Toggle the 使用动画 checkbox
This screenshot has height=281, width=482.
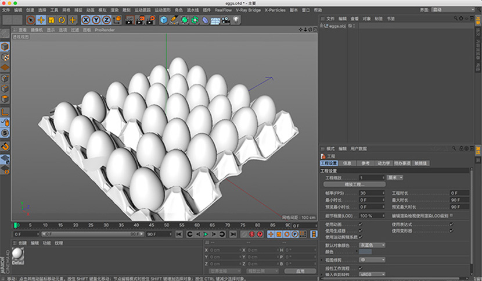pos(361,224)
